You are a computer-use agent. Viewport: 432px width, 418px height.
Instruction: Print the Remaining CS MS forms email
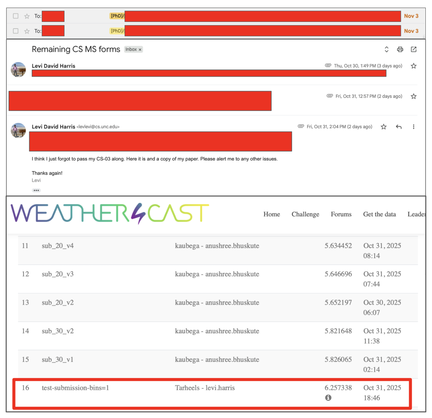(x=400, y=50)
